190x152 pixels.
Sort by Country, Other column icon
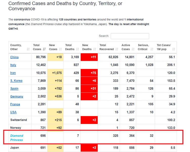pyautogui.click(x=28, y=49)
